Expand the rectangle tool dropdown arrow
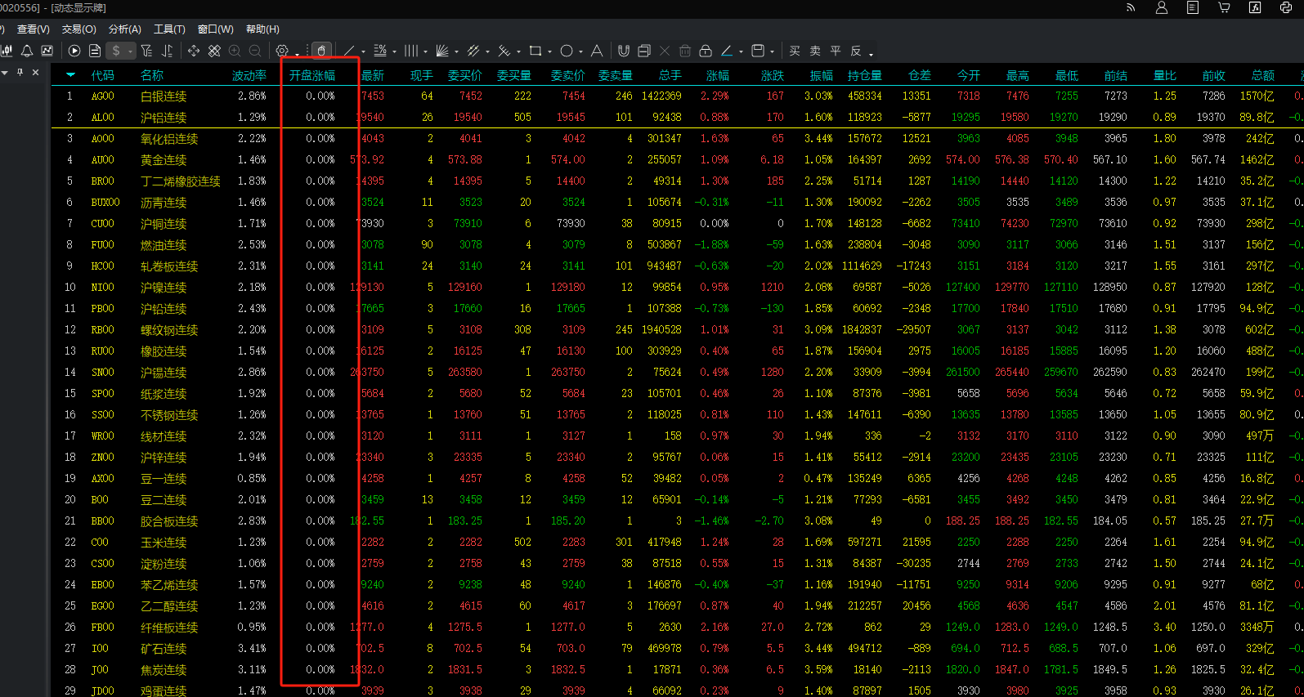 coord(549,52)
